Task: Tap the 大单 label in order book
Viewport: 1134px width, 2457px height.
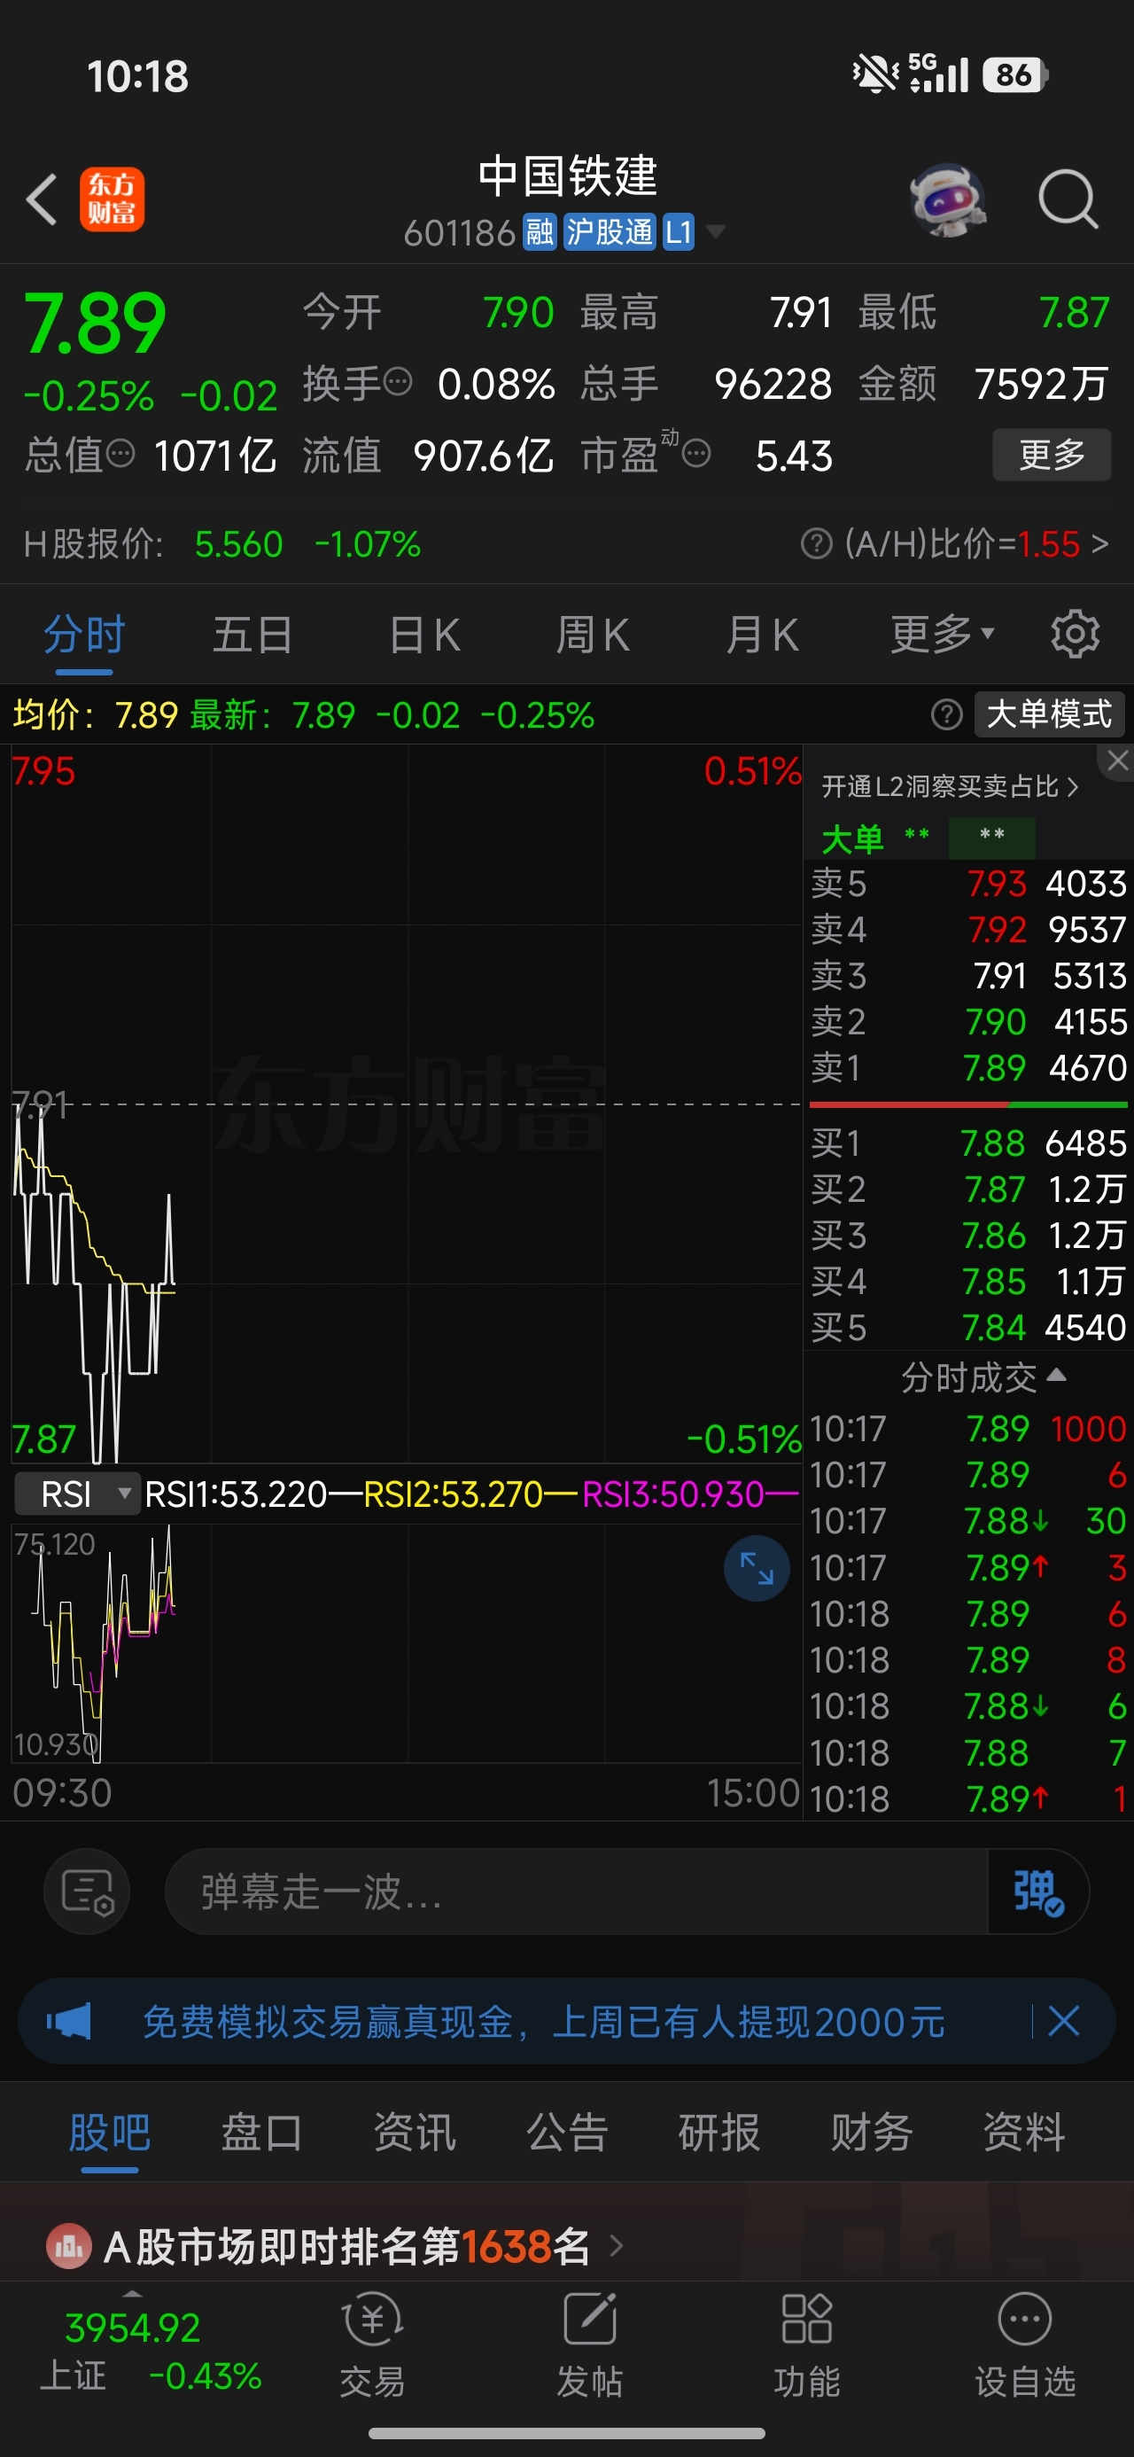Action: tap(852, 838)
